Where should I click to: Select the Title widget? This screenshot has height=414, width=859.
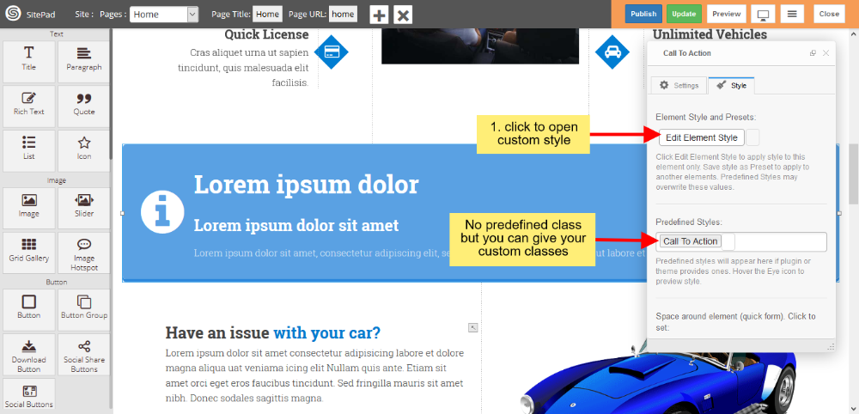(x=29, y=61)
